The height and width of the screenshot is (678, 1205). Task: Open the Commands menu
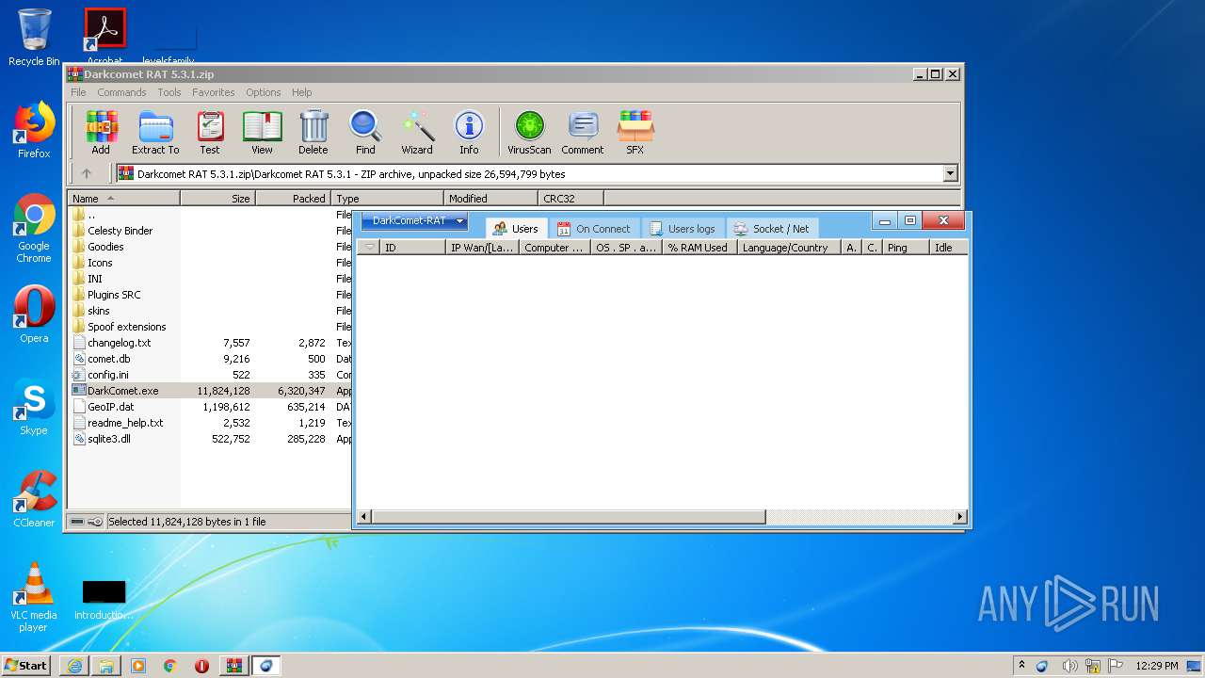[x=121, y=92]
